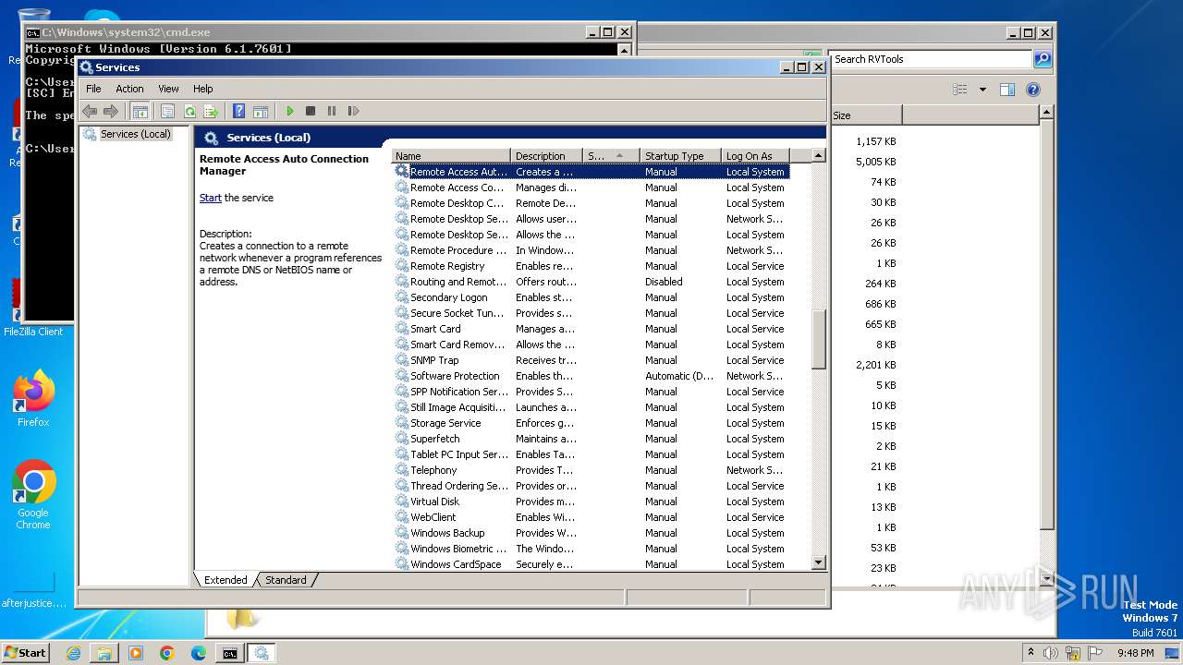This screenshot has width=1183, height=665.
Task: Sort by the Name column header
Action: (451, 156)
